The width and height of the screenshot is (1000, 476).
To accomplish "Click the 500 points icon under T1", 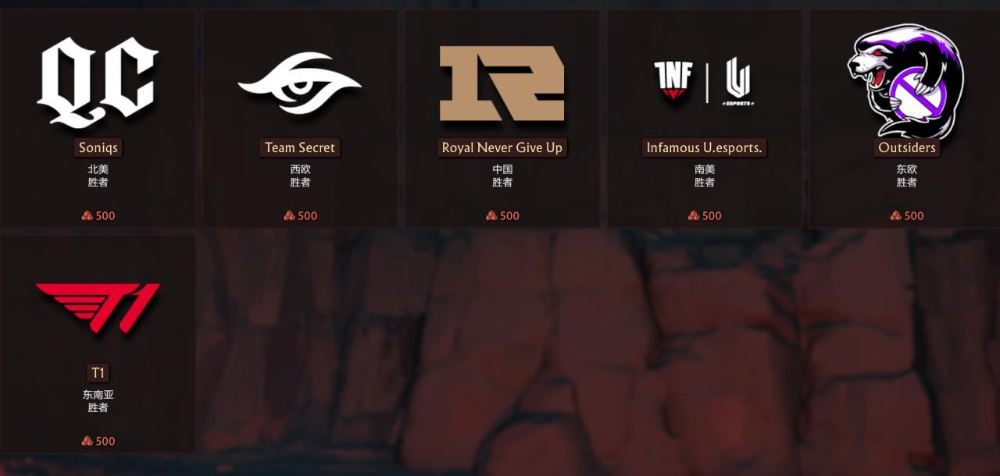I will tap(87, 441).
